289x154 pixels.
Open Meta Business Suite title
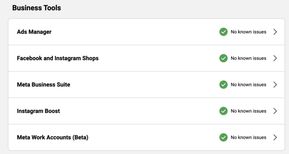[x=43, y=85]
